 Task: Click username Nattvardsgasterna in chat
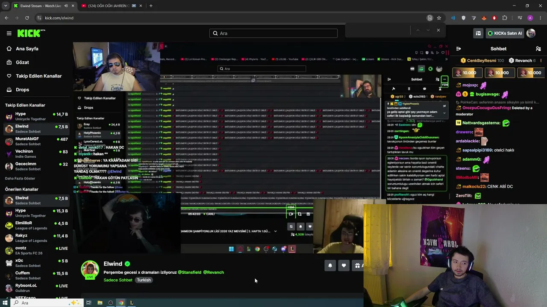(481, 123)
